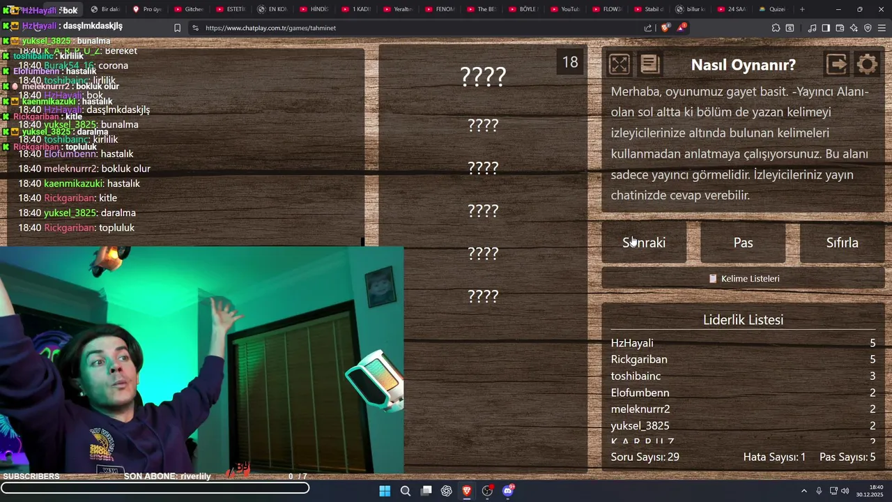Open the browser extensions puzzle icon
892x502 pixels.
coord(776,28)
